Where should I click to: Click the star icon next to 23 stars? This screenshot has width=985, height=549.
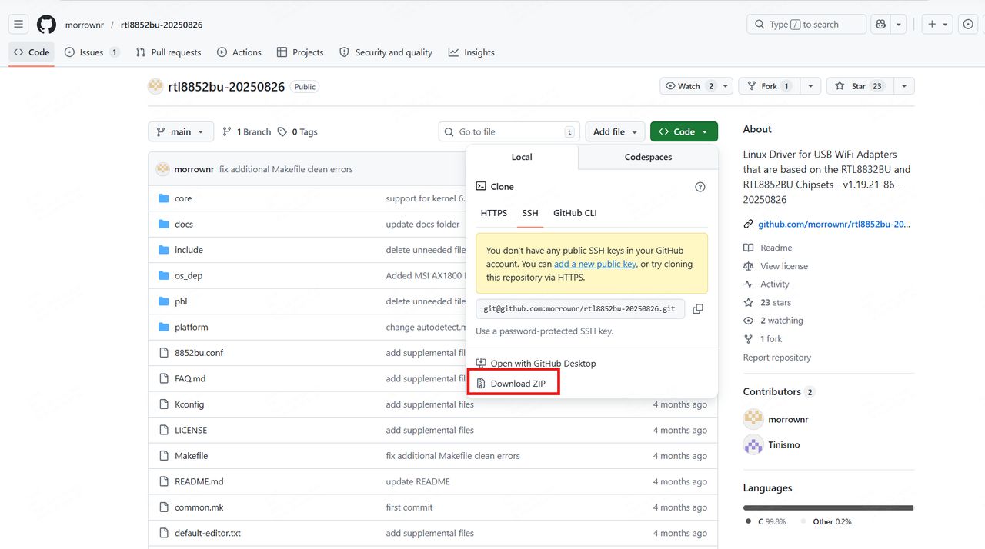click(x=748, y=303)
